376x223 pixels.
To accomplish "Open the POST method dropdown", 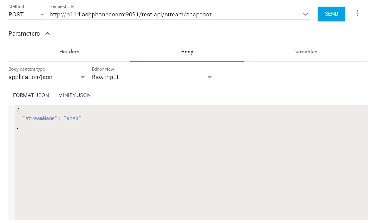I will [x=27, y=15].
